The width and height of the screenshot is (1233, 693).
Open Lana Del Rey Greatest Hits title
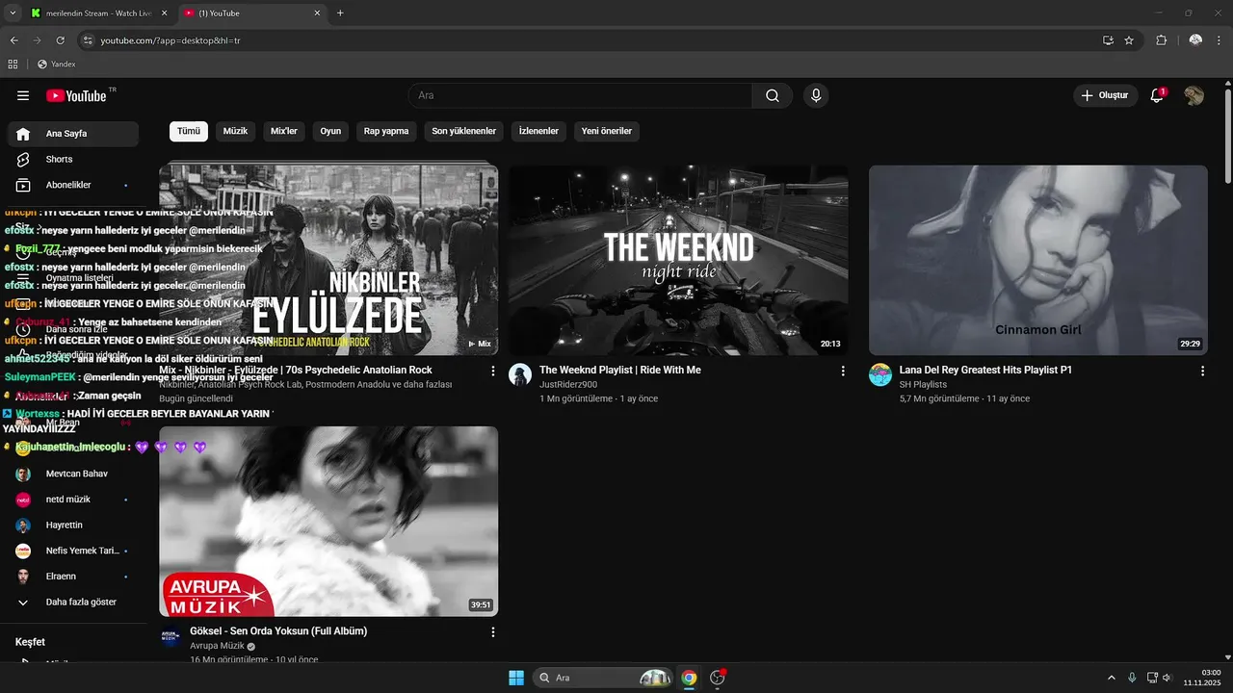(x=985, y=370)
